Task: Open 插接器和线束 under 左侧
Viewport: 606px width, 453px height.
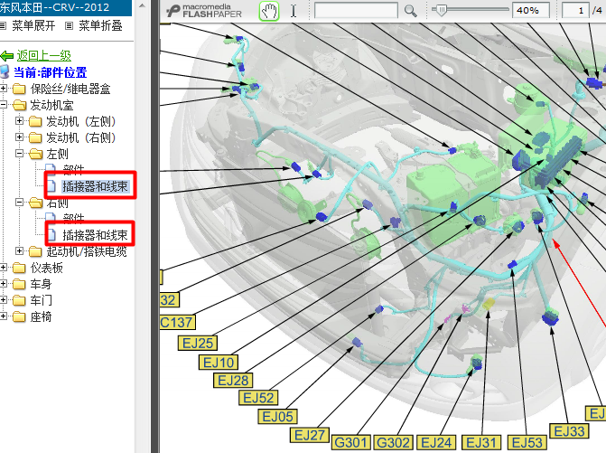Action: [95, 186]
